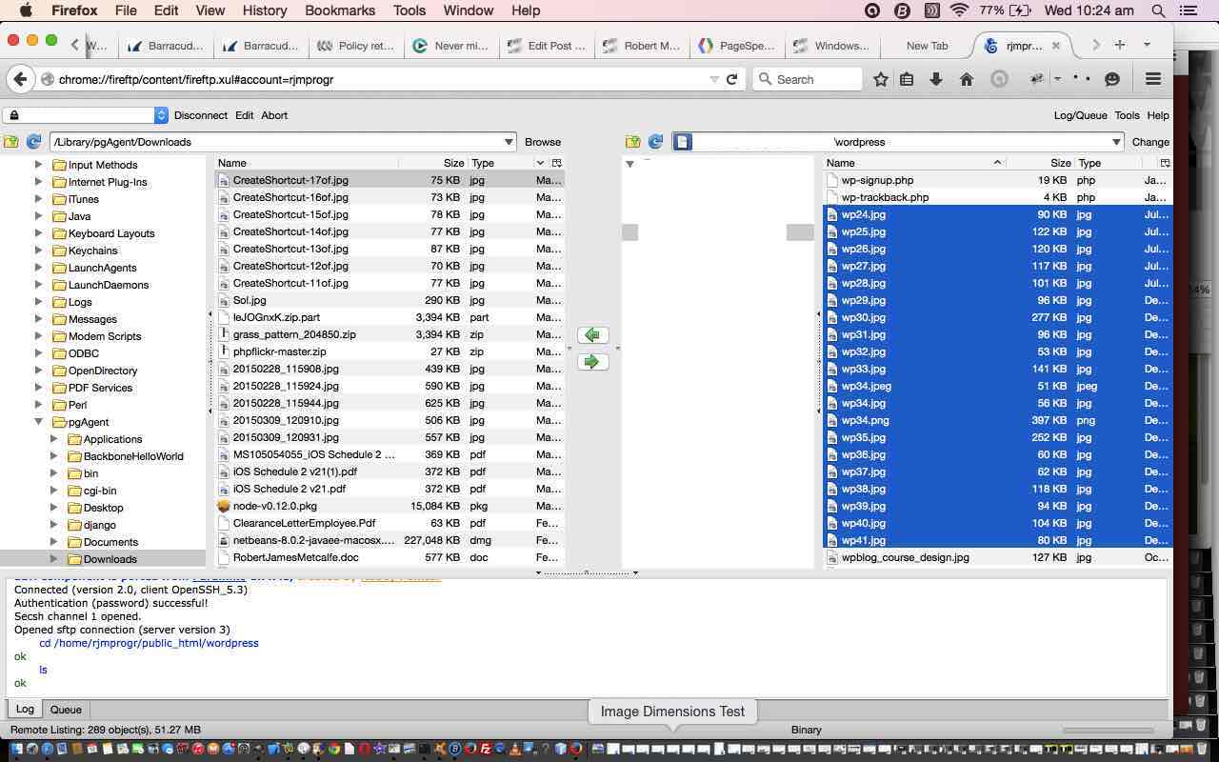The image size is (1219, 762).
Task: Show bookmarks list icon
Action: pos(907,79)
